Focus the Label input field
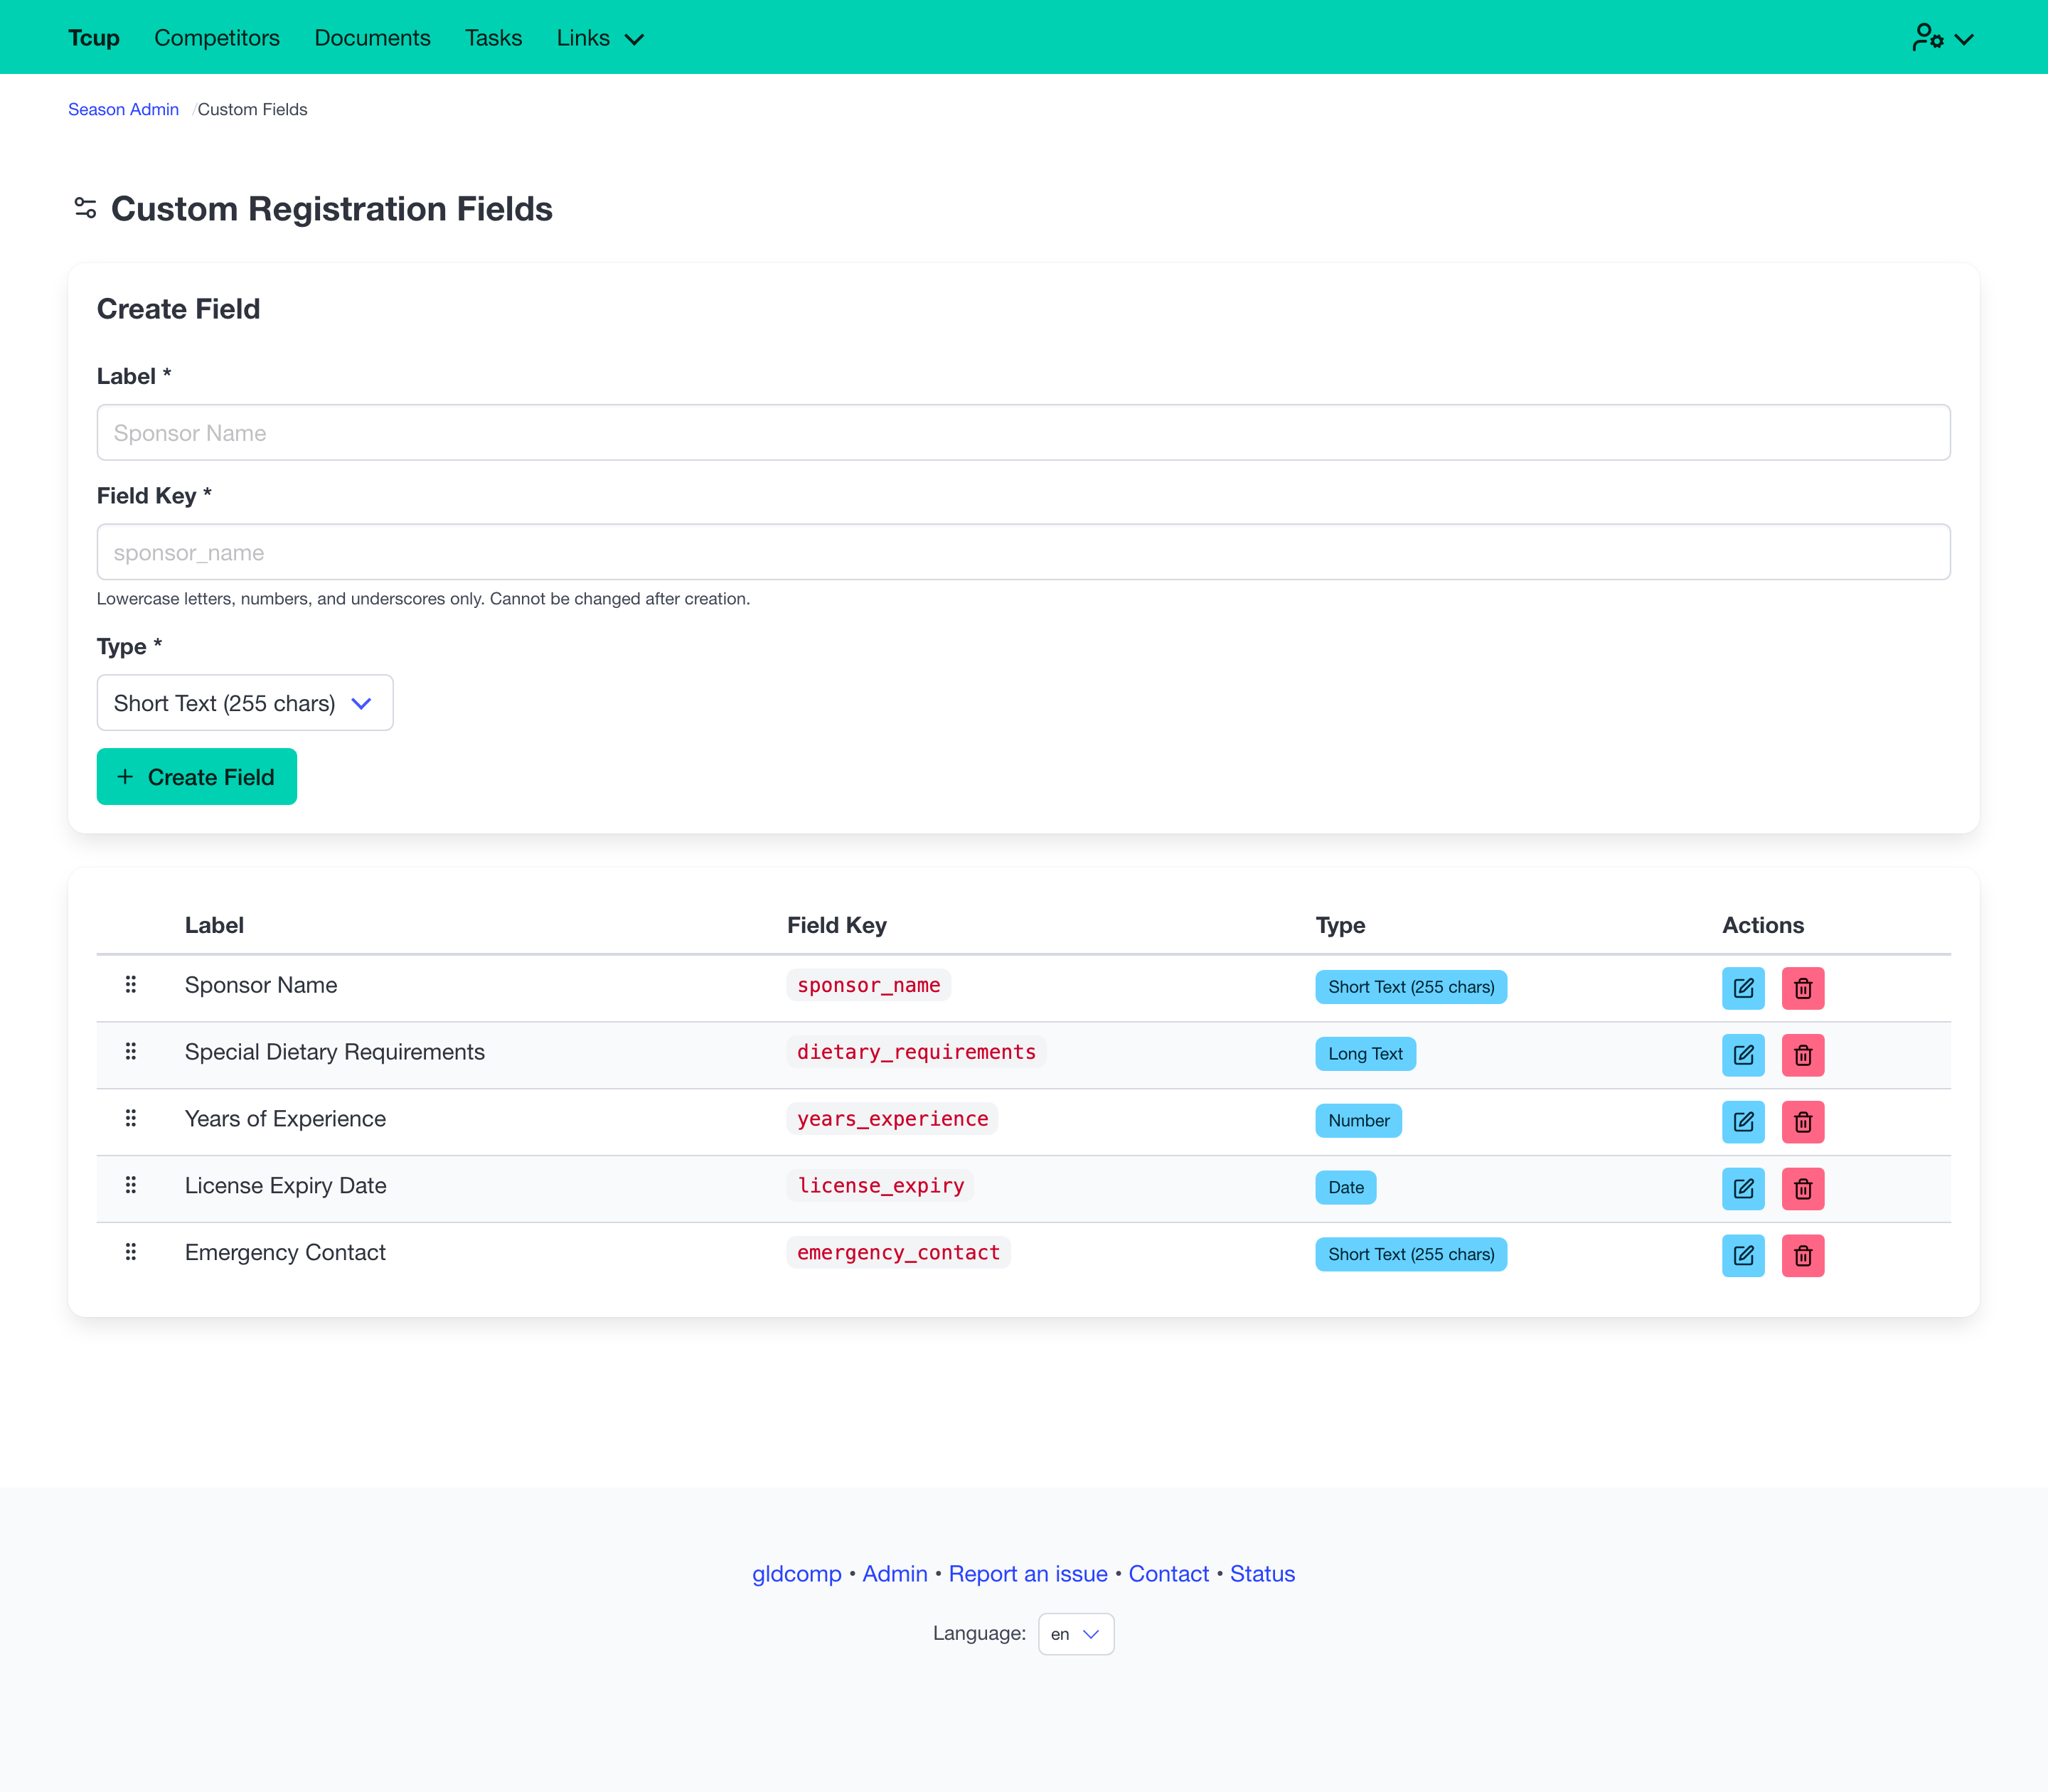2048x1792 pixels. coord(1023,433)
